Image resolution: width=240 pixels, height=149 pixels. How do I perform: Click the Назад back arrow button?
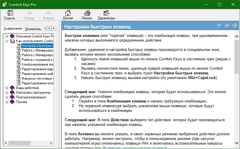click(x=29, y=15)
